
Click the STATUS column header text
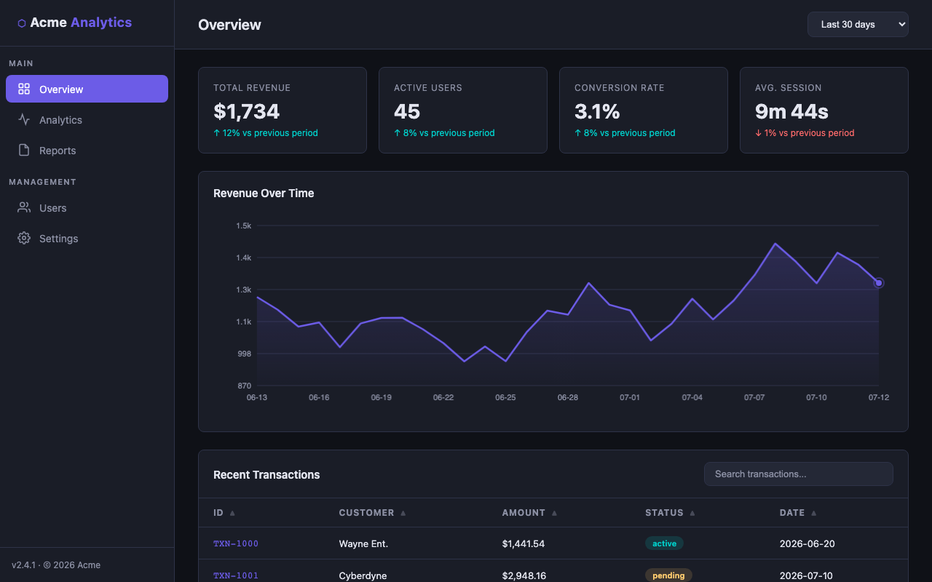[x=664, y=513]
